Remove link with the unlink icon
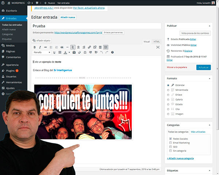The width and height of the screenshot is (219, 175). pos(95,47)
